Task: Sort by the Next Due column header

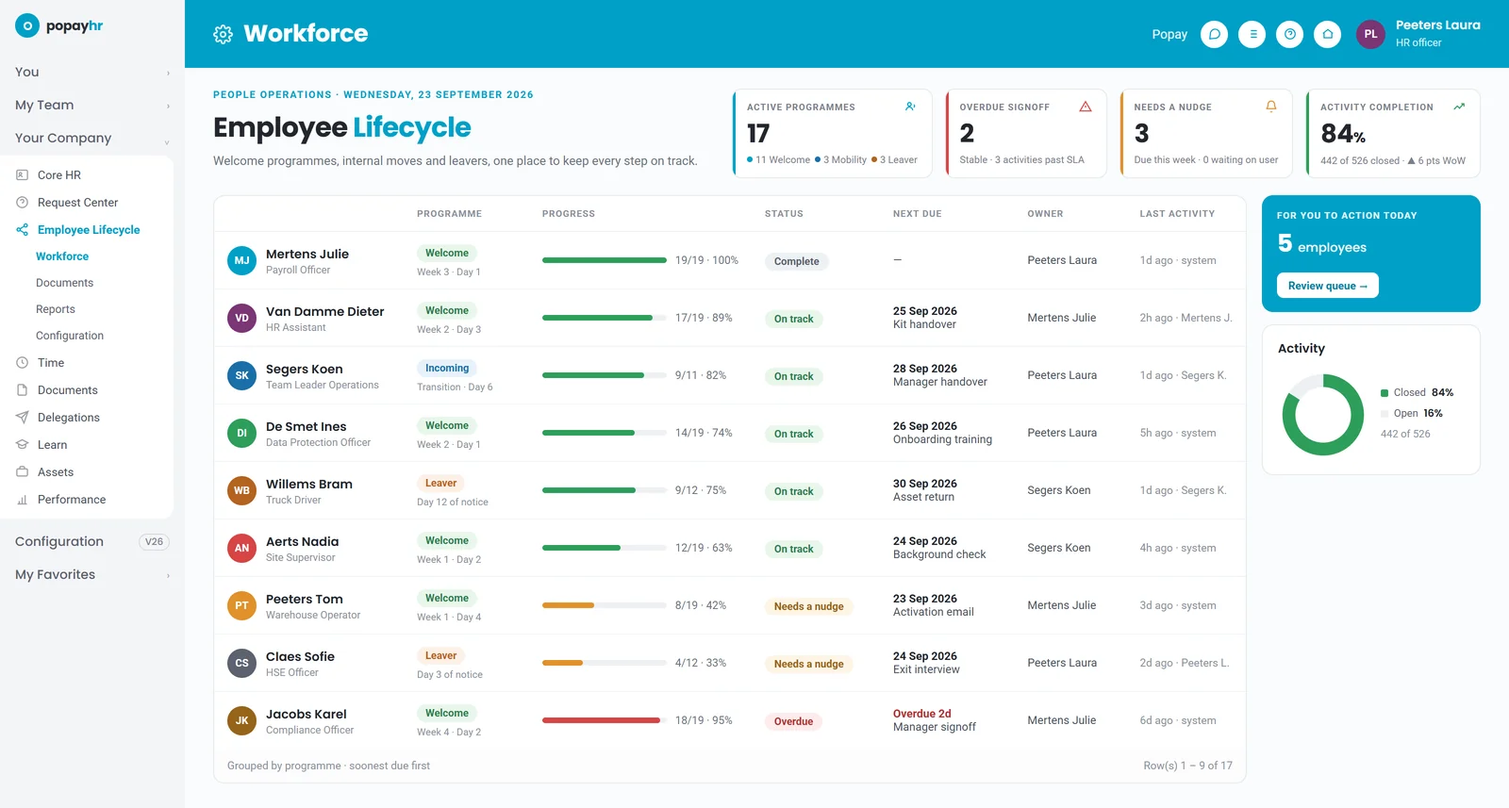Action: 917,214
